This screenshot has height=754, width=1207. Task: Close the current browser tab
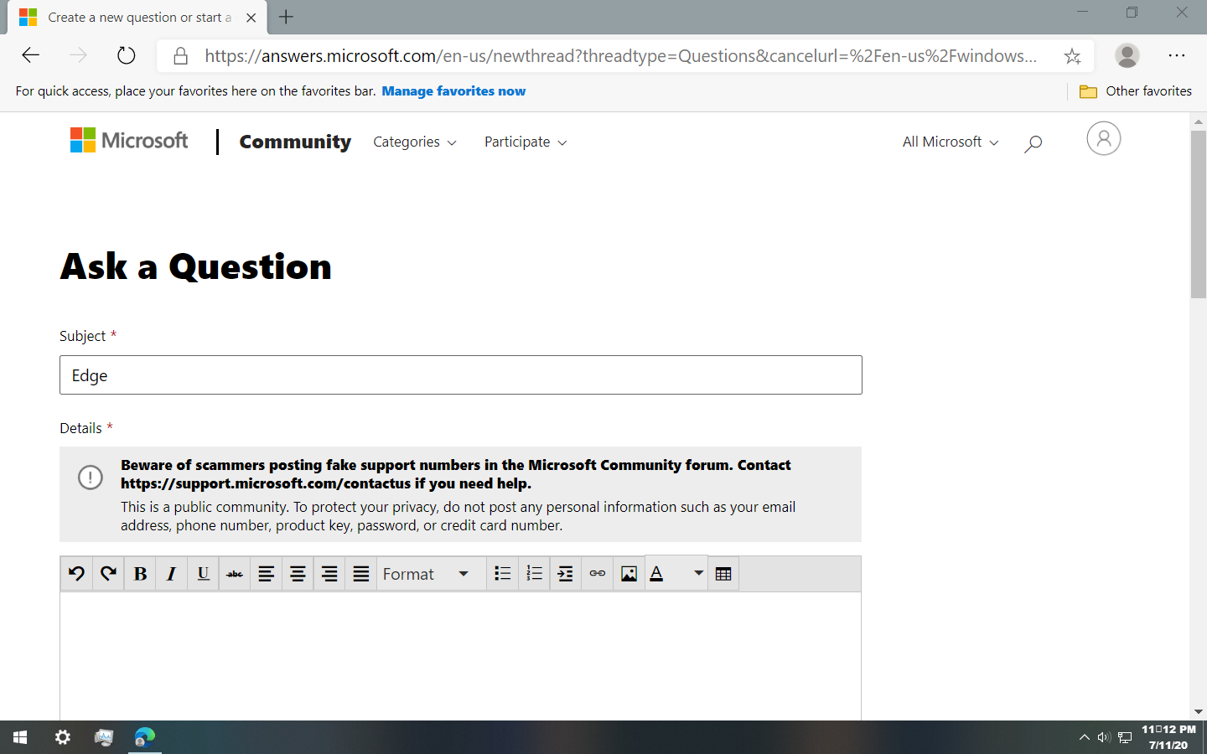(x=251, y=18)
